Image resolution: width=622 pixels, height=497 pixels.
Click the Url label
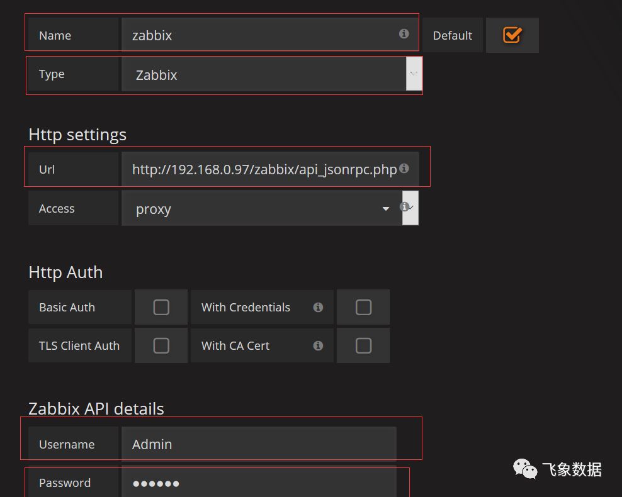click(47, 169)
